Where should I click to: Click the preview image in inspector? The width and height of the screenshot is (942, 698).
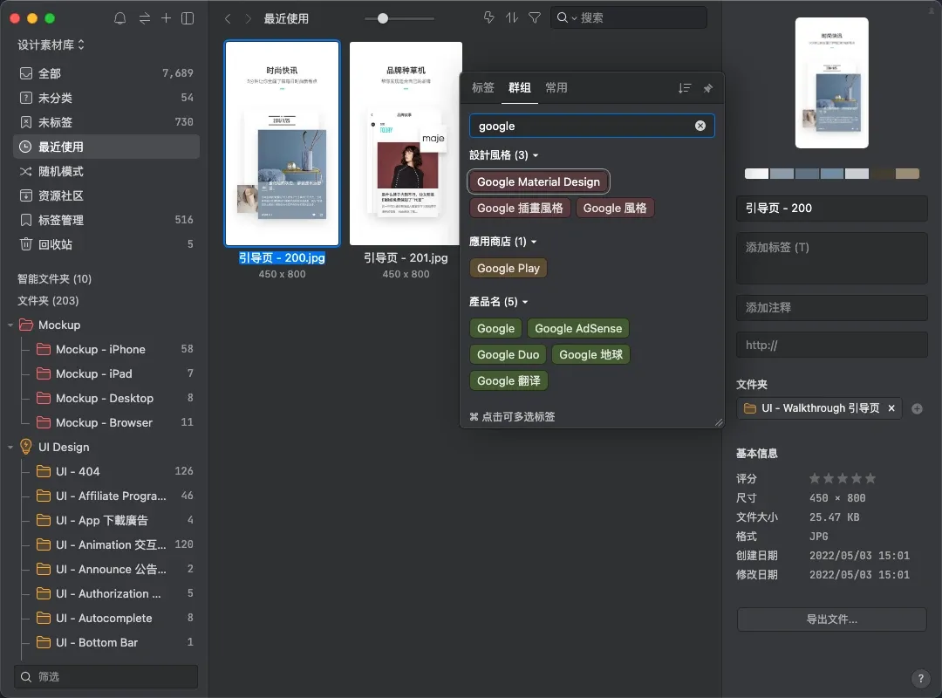point(831,83)
